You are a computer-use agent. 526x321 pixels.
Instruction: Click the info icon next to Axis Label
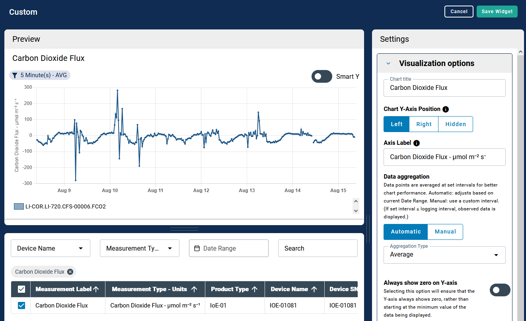point(417,143)
